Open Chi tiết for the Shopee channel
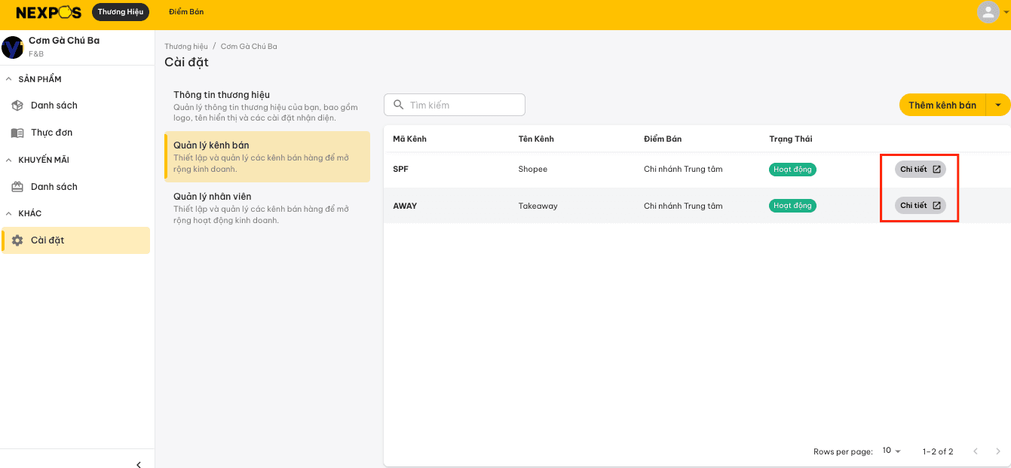The image size is (1011, 468). [x=920, y=170]
